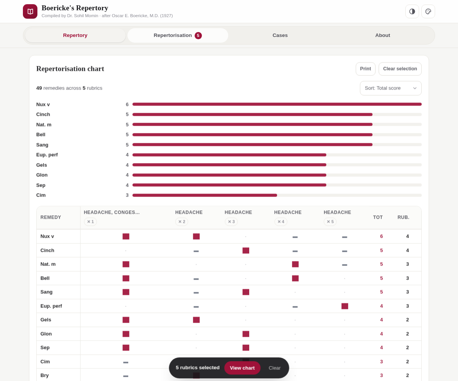The image size is (458, 381).
Task: Remove rubric 3 with its ×3 chip
Action: coord(231,222)
